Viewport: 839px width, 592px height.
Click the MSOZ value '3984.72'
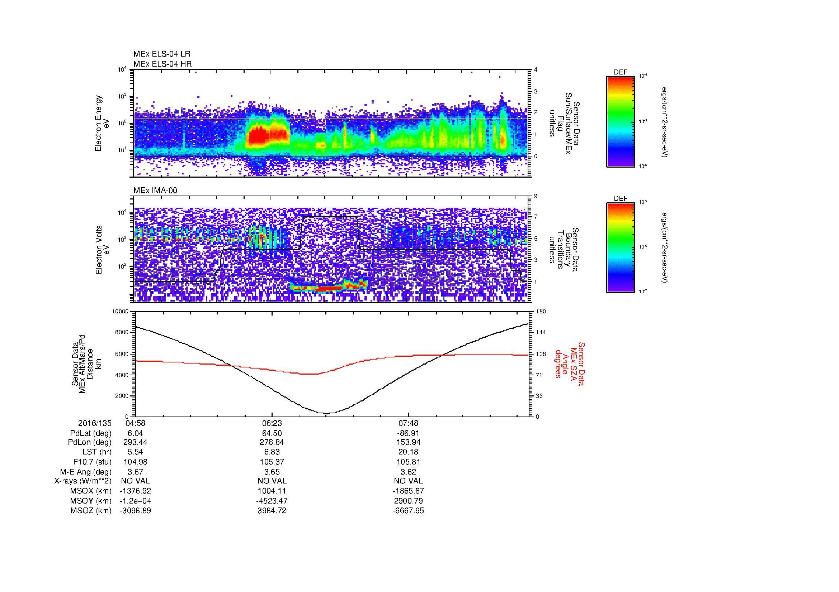click(272, 511)
